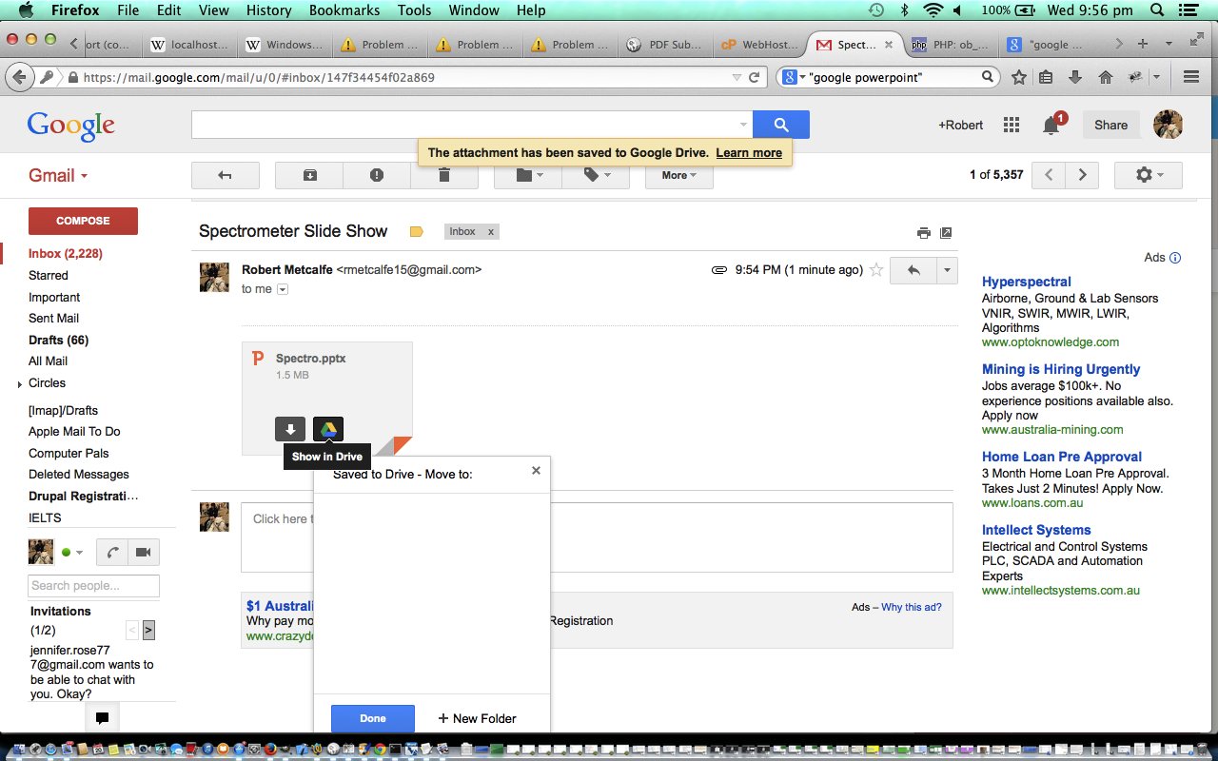Expand the Circles label
The height and width of the screenshot is (761, 1218).
coord(20,384)
